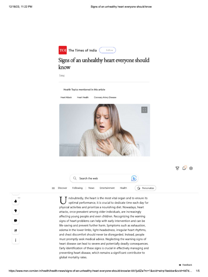
Task: Click the share arrow icon
Action: [x=15, y=230]
